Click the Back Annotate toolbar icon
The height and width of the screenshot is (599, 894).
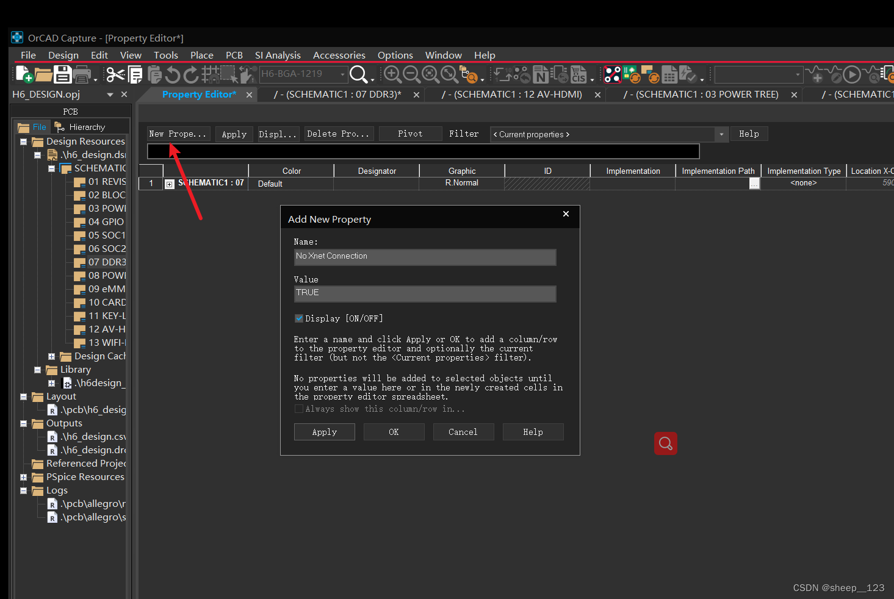click(521, 74)
